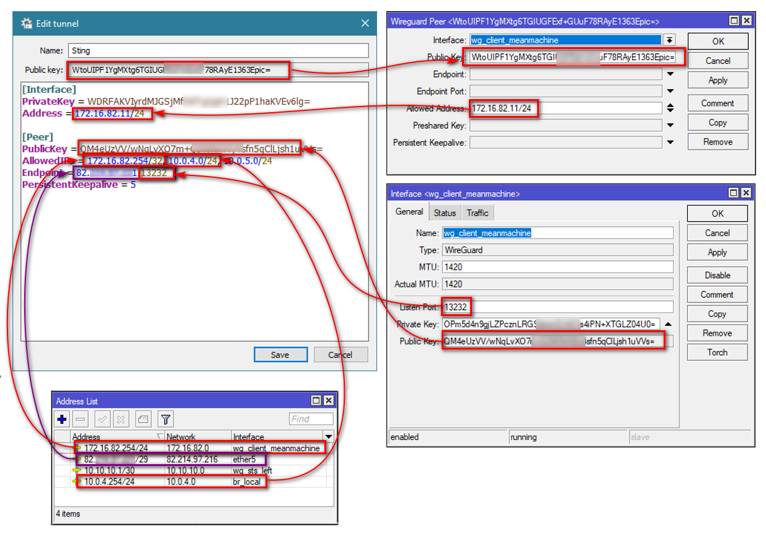Click the X disable icon in Address List

121,420
